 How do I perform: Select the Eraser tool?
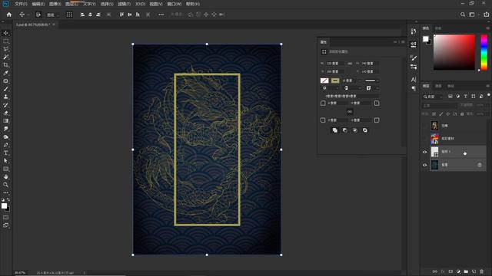pos(5,113)
